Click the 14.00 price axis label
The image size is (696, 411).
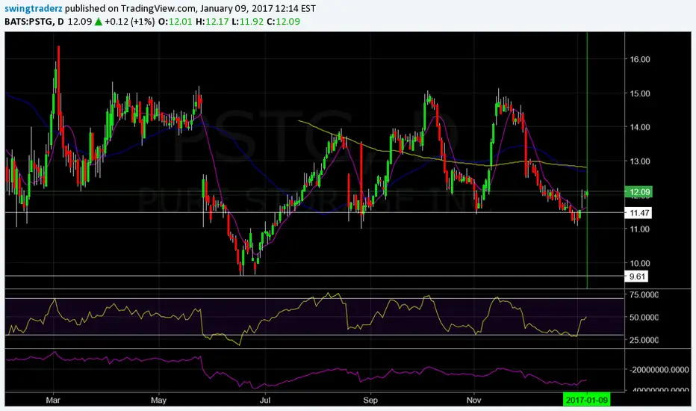pyautogui.click(x=639, y=127)
